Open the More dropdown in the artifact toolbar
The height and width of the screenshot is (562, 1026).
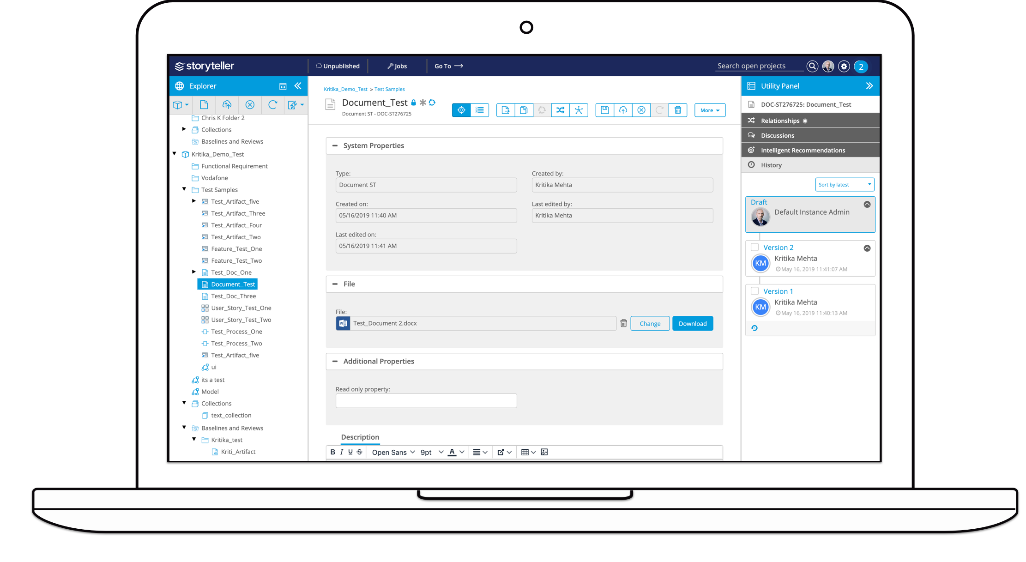point(710,110)
